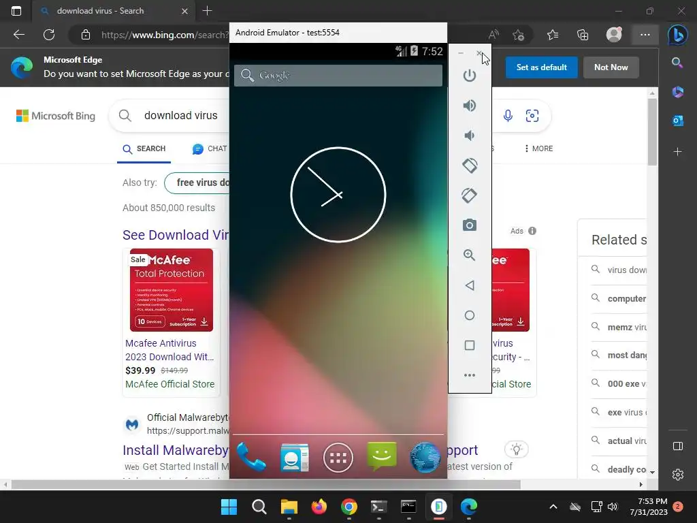The width and height of the screenshot is (697, 523).
Task: Tap emulator Back triangle button
Action: tap(470, 285)
